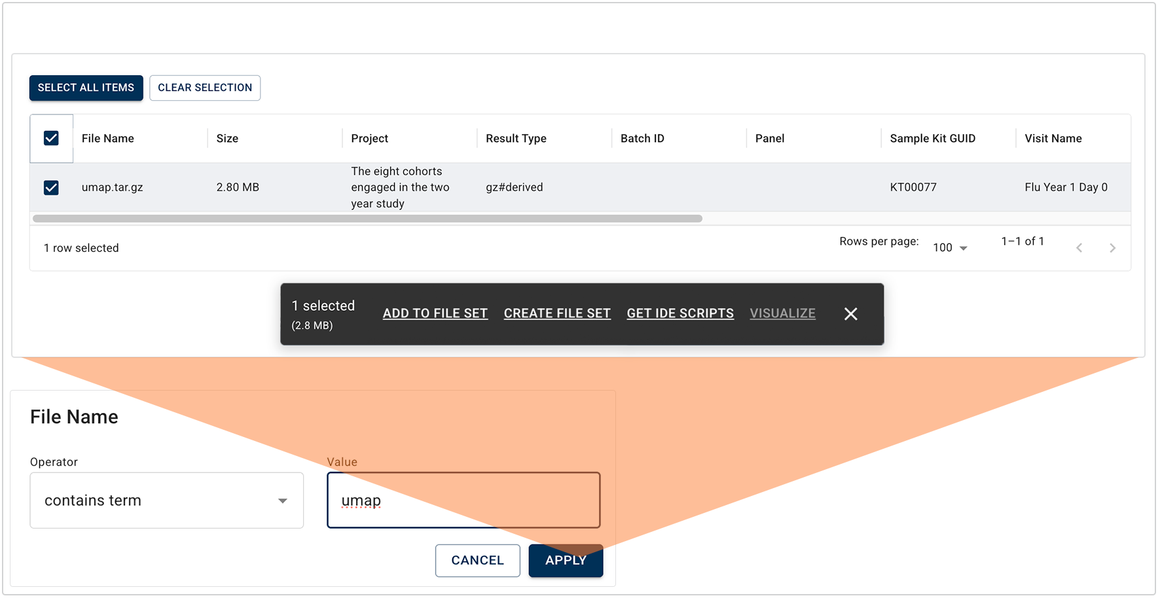The width and height of the screenshot is (1160, 598).
Task: Click the Result Type column header
Action: (516, 139)
